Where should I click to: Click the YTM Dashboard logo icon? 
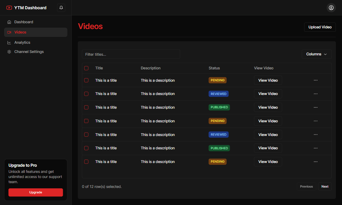tap(9, 8)
